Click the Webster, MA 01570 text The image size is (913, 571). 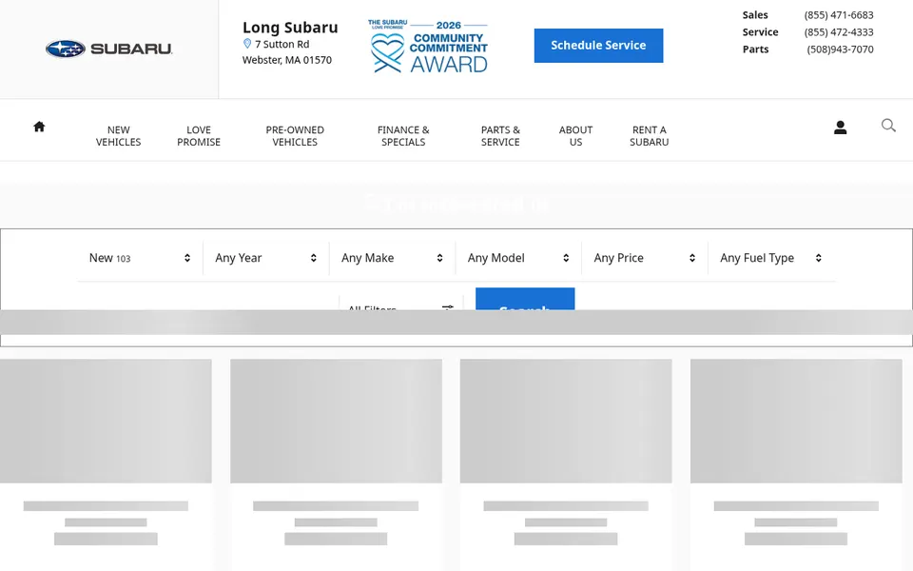coord(287,60)
